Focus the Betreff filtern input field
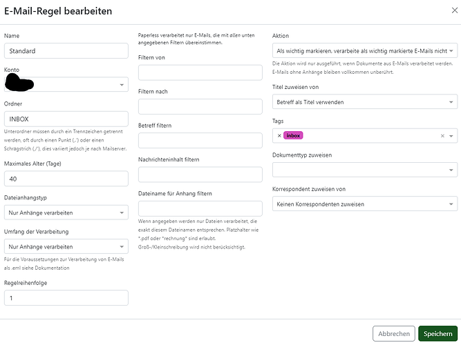Screen dimensions: 461x345 pyautogui.click(x=200, y=141)
